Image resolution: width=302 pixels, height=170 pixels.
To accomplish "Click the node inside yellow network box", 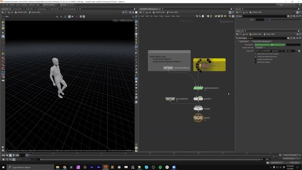I will pos(205,66).
